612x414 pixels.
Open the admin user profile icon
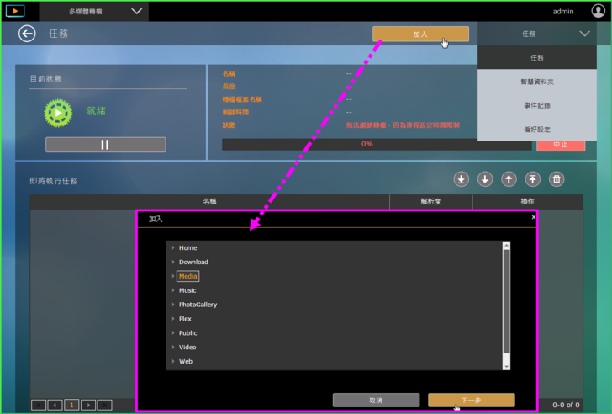pyautogui.click(x=598, y=11)
